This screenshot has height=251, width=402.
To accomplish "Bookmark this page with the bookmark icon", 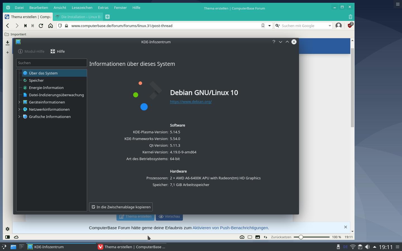I will [x=263, y=26].
